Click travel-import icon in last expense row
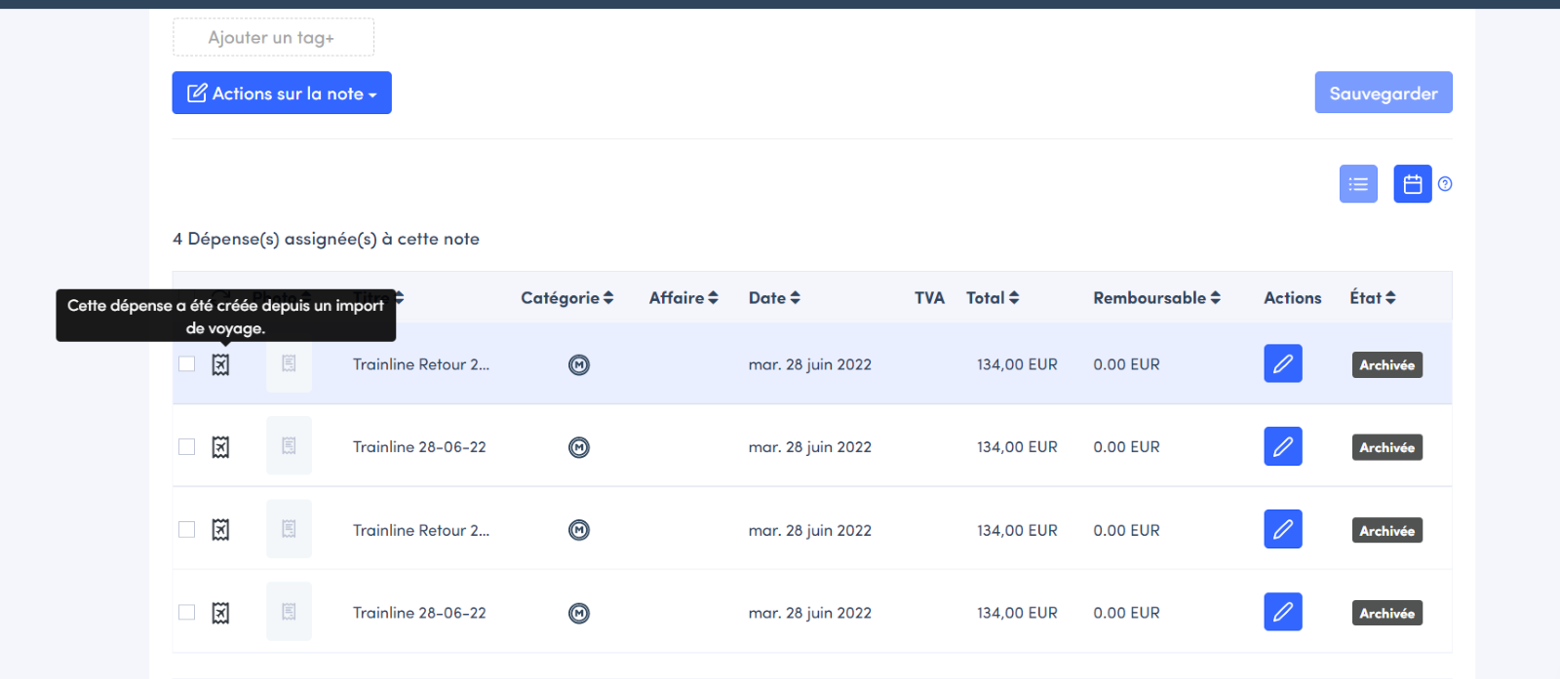This screenshot has width=1560, height=679. point(221,613)
